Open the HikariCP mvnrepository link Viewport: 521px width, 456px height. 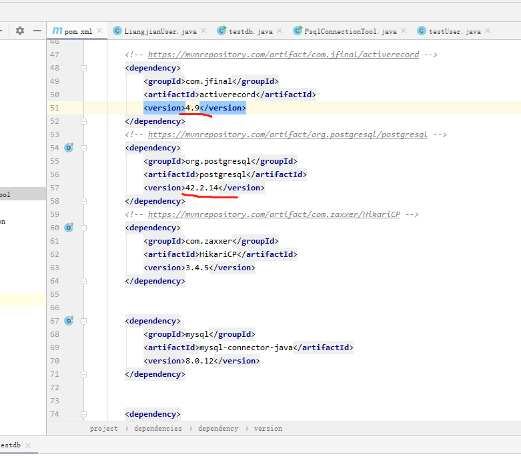(274, 214)
